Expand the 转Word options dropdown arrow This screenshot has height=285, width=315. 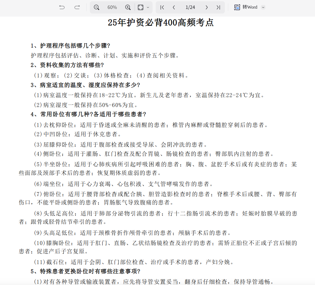click(263, 7)
